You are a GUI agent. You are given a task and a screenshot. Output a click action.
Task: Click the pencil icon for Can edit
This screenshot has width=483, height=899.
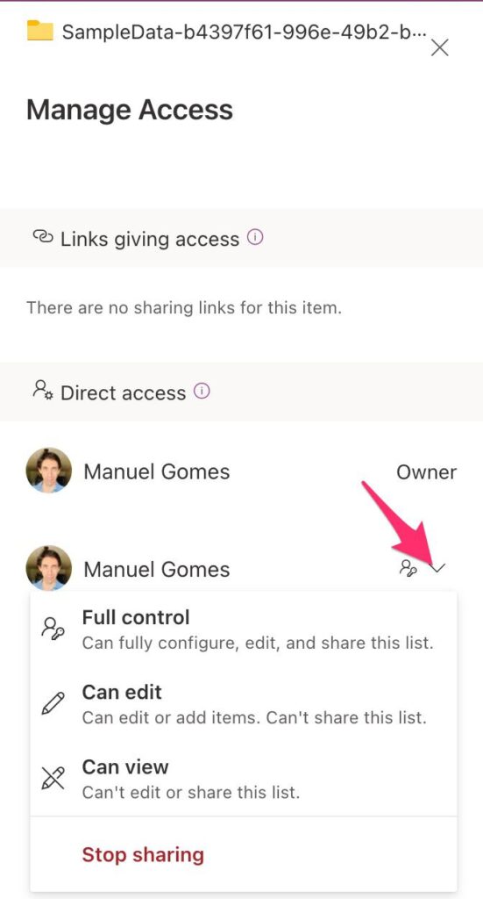pyautogui.click(x=53, y=703)
